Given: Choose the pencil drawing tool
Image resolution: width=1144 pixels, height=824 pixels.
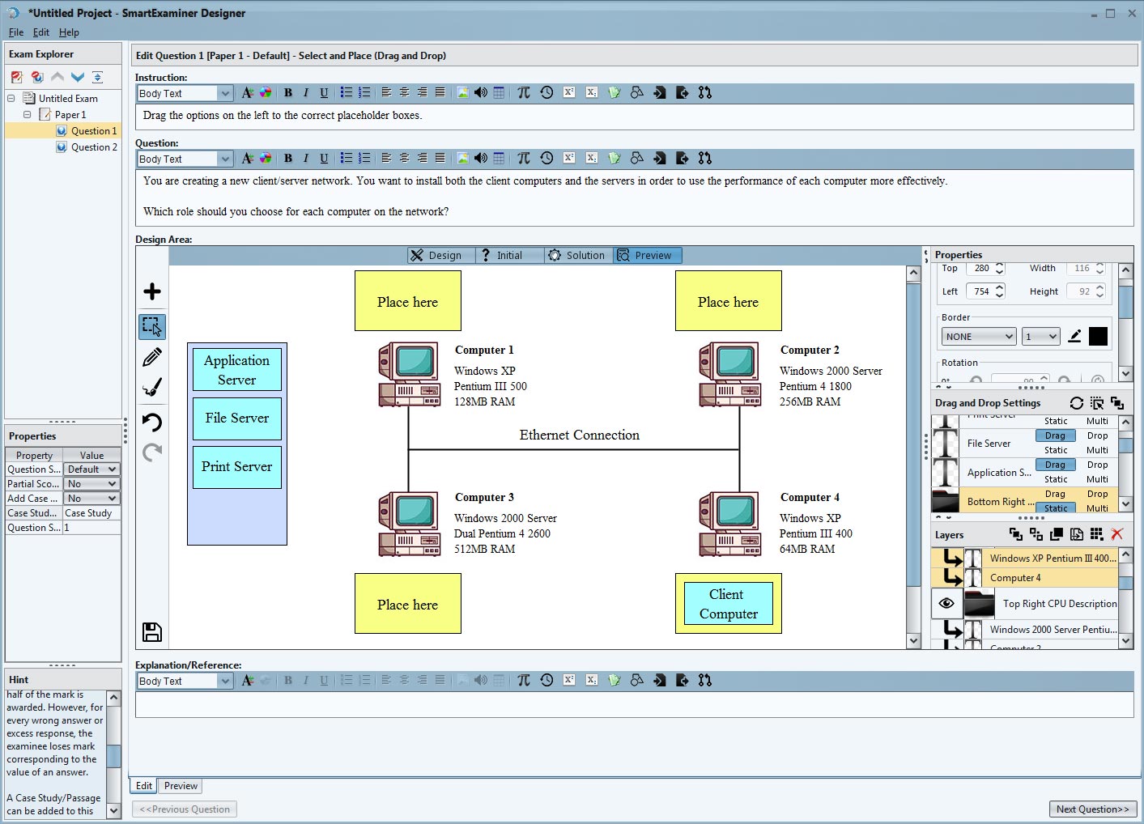Looking at the screenshot, I should (x=152, y=357).
